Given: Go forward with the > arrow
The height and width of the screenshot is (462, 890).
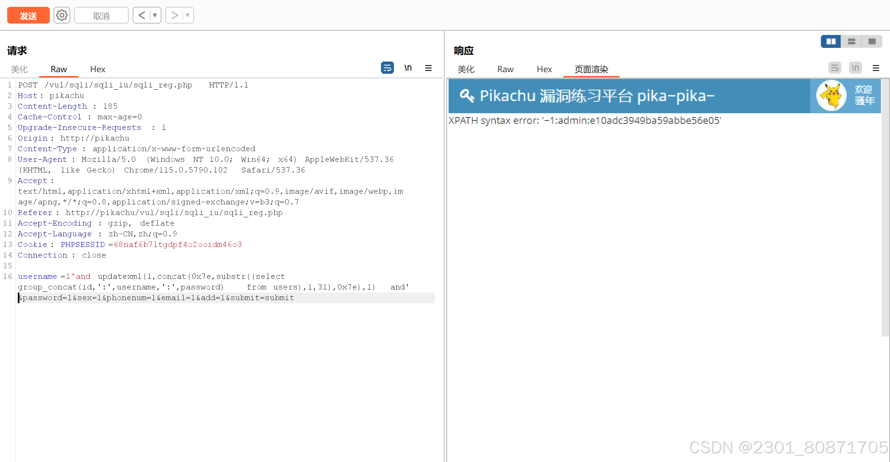Looking at the screenshot, I should click(x=174, y=16).
